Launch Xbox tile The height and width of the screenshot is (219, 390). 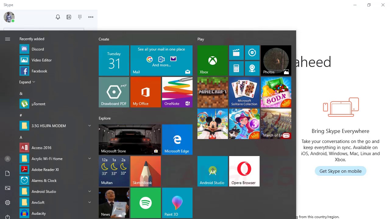point(213,61)
